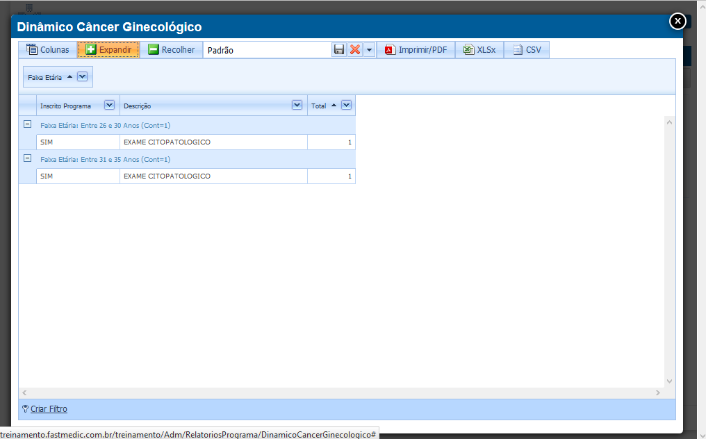Click the vertical scrollbar down arrow
Screen dimensions: 706x439
(x=670, y=381)
